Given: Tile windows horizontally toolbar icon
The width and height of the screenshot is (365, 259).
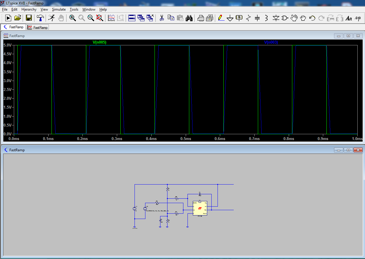Looking at the screenshot, I should (132, 18).
